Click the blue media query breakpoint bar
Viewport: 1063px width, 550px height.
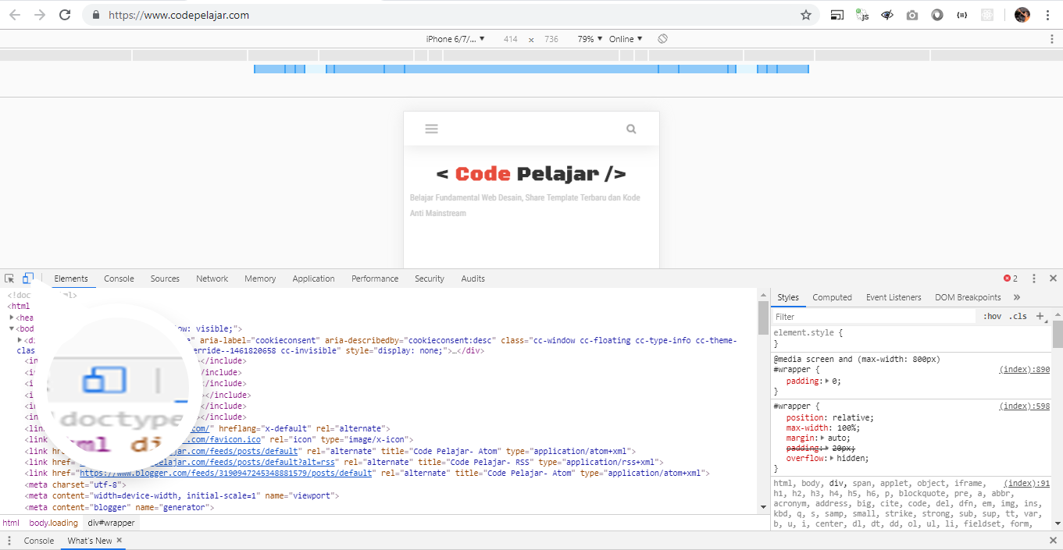531,69
